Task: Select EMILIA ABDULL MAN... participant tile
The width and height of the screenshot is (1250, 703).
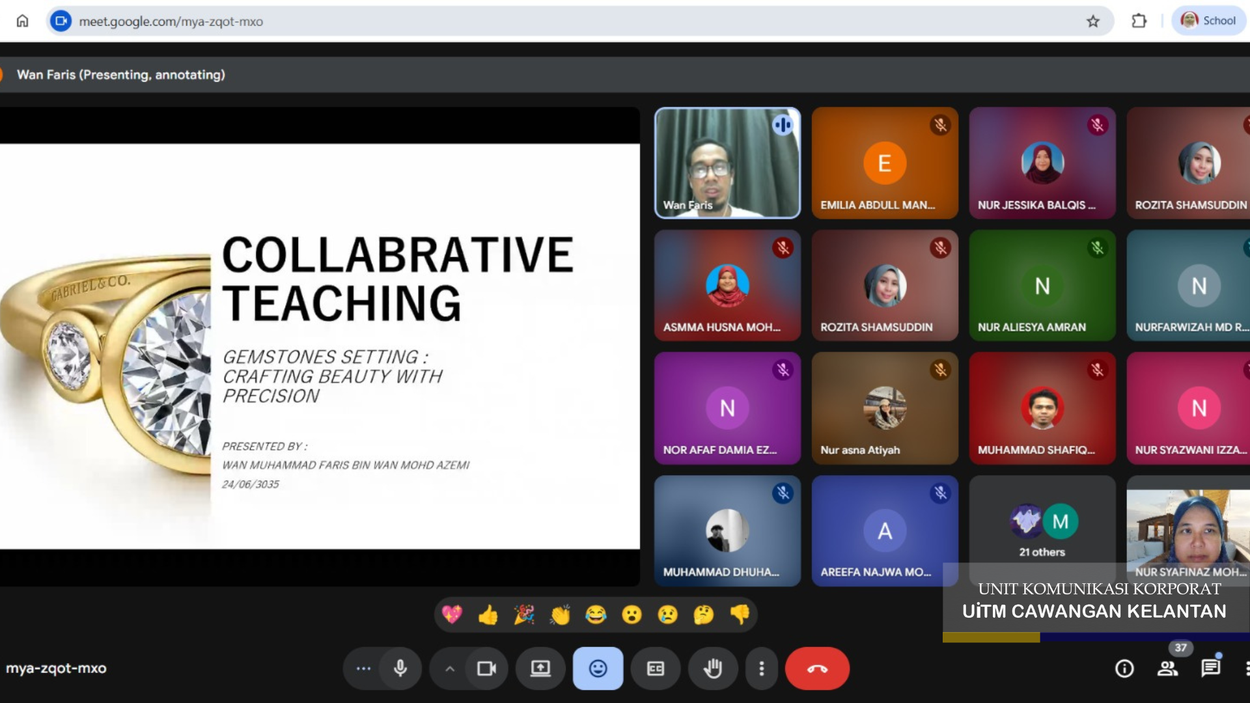Action: [885, 163]
